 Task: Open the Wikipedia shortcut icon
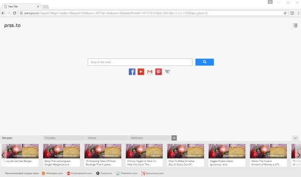[167, 72]
